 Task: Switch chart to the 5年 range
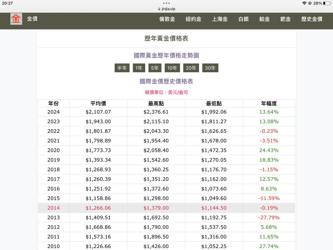155,68
